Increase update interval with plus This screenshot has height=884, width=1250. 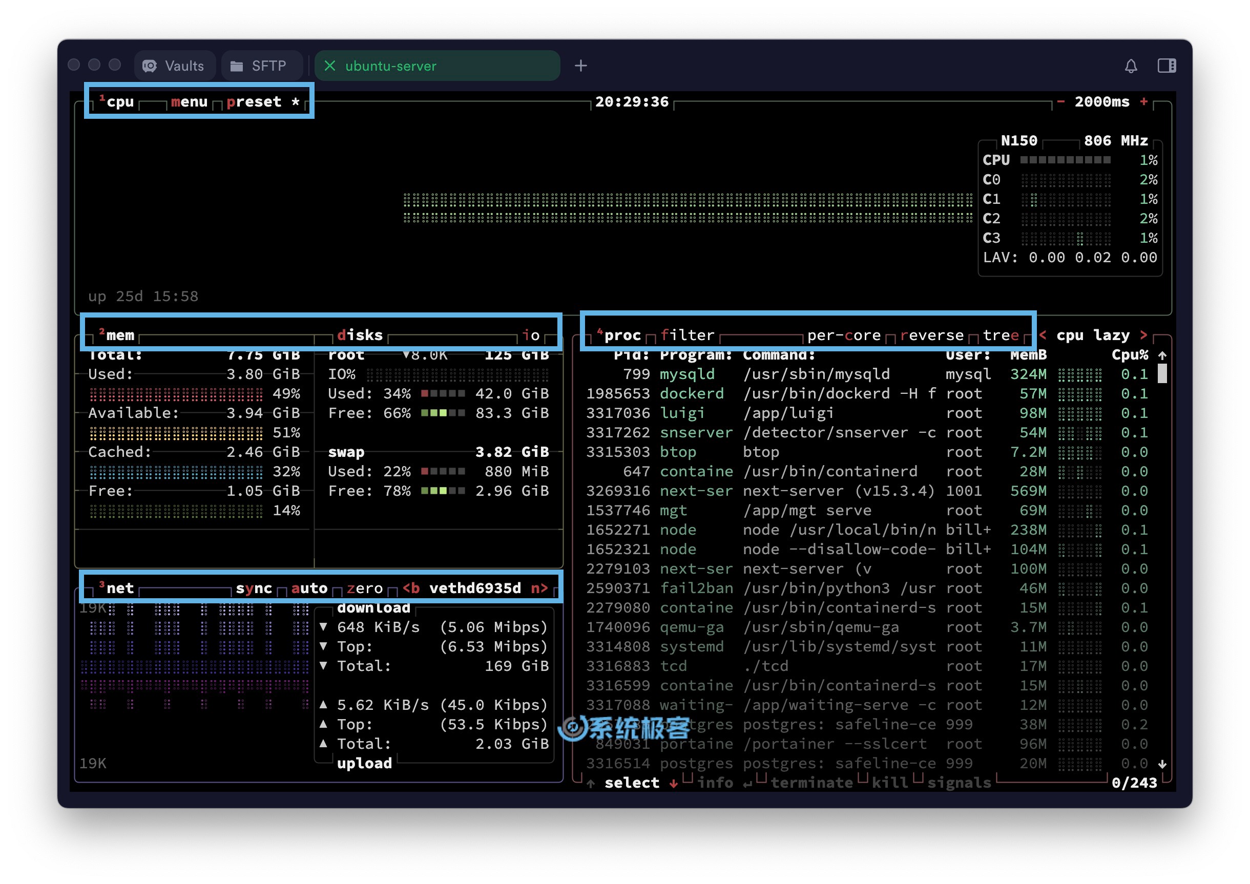click(1144, 102)
